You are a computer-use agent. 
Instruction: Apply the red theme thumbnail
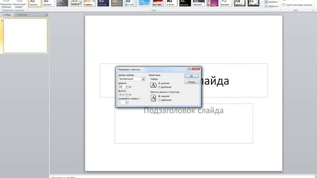158,3
